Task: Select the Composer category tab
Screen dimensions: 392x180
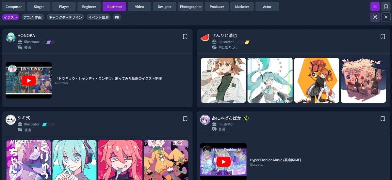Action: [x=13, y=7]
